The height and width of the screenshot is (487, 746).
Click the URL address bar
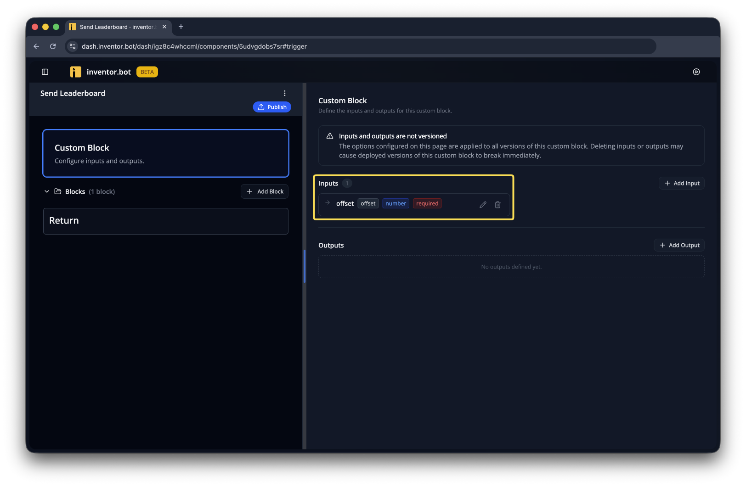[x=363, y=46]
